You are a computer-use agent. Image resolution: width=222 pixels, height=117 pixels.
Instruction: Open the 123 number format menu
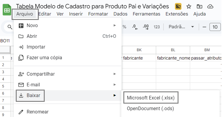[156, 27]
